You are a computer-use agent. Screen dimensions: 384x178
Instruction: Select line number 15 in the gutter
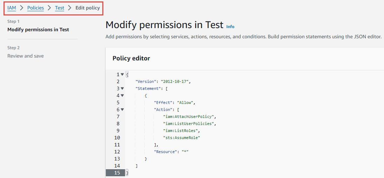[x=117, y=173]
